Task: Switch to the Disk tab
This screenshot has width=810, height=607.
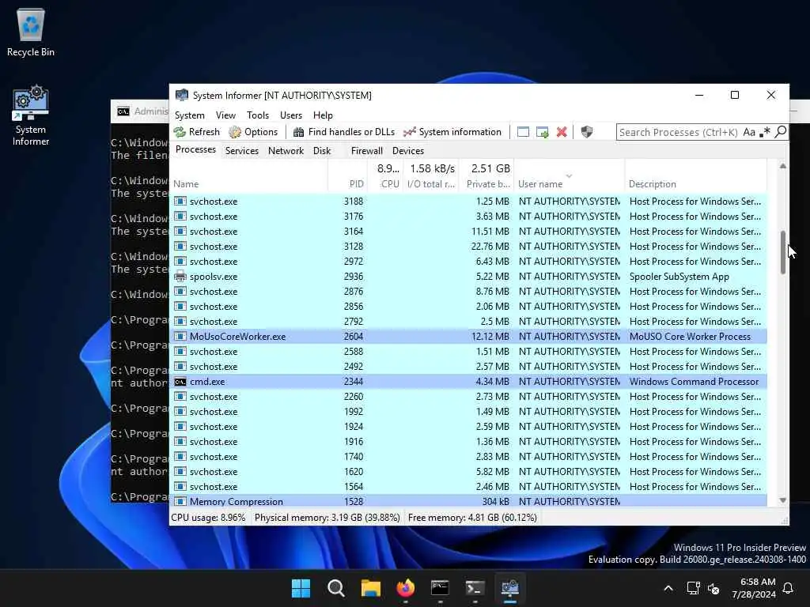Action: (x=322, y=151)
